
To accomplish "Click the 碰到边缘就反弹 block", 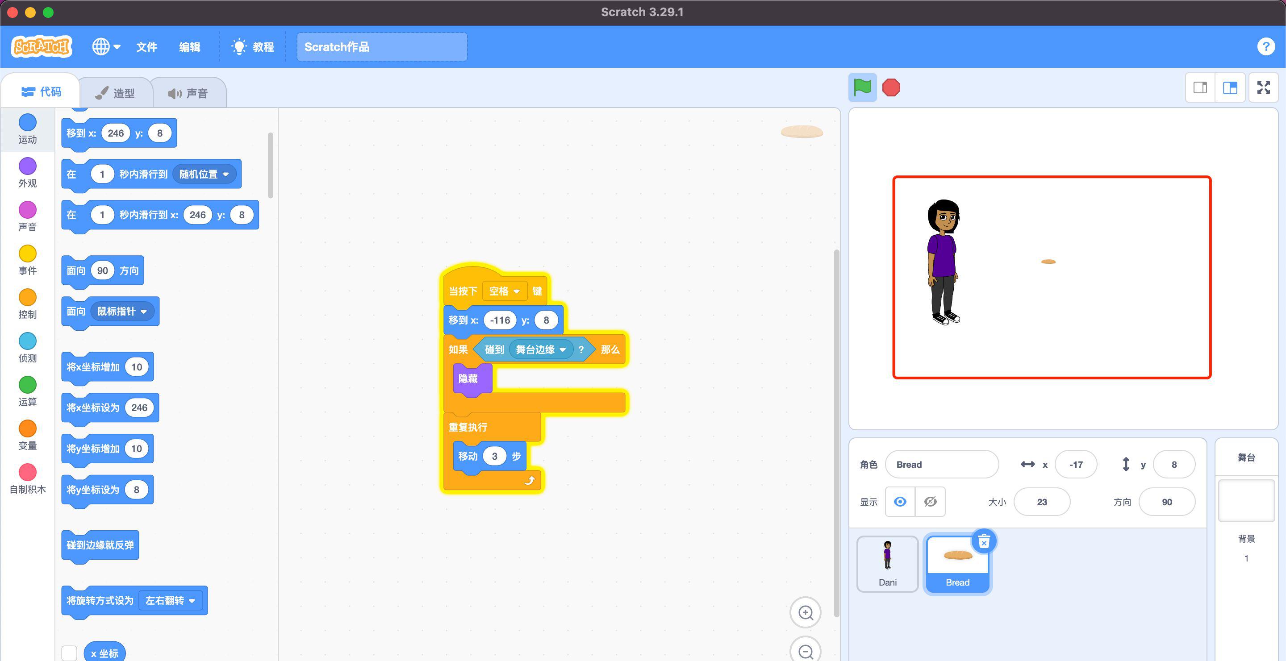I will pos(100,545).
